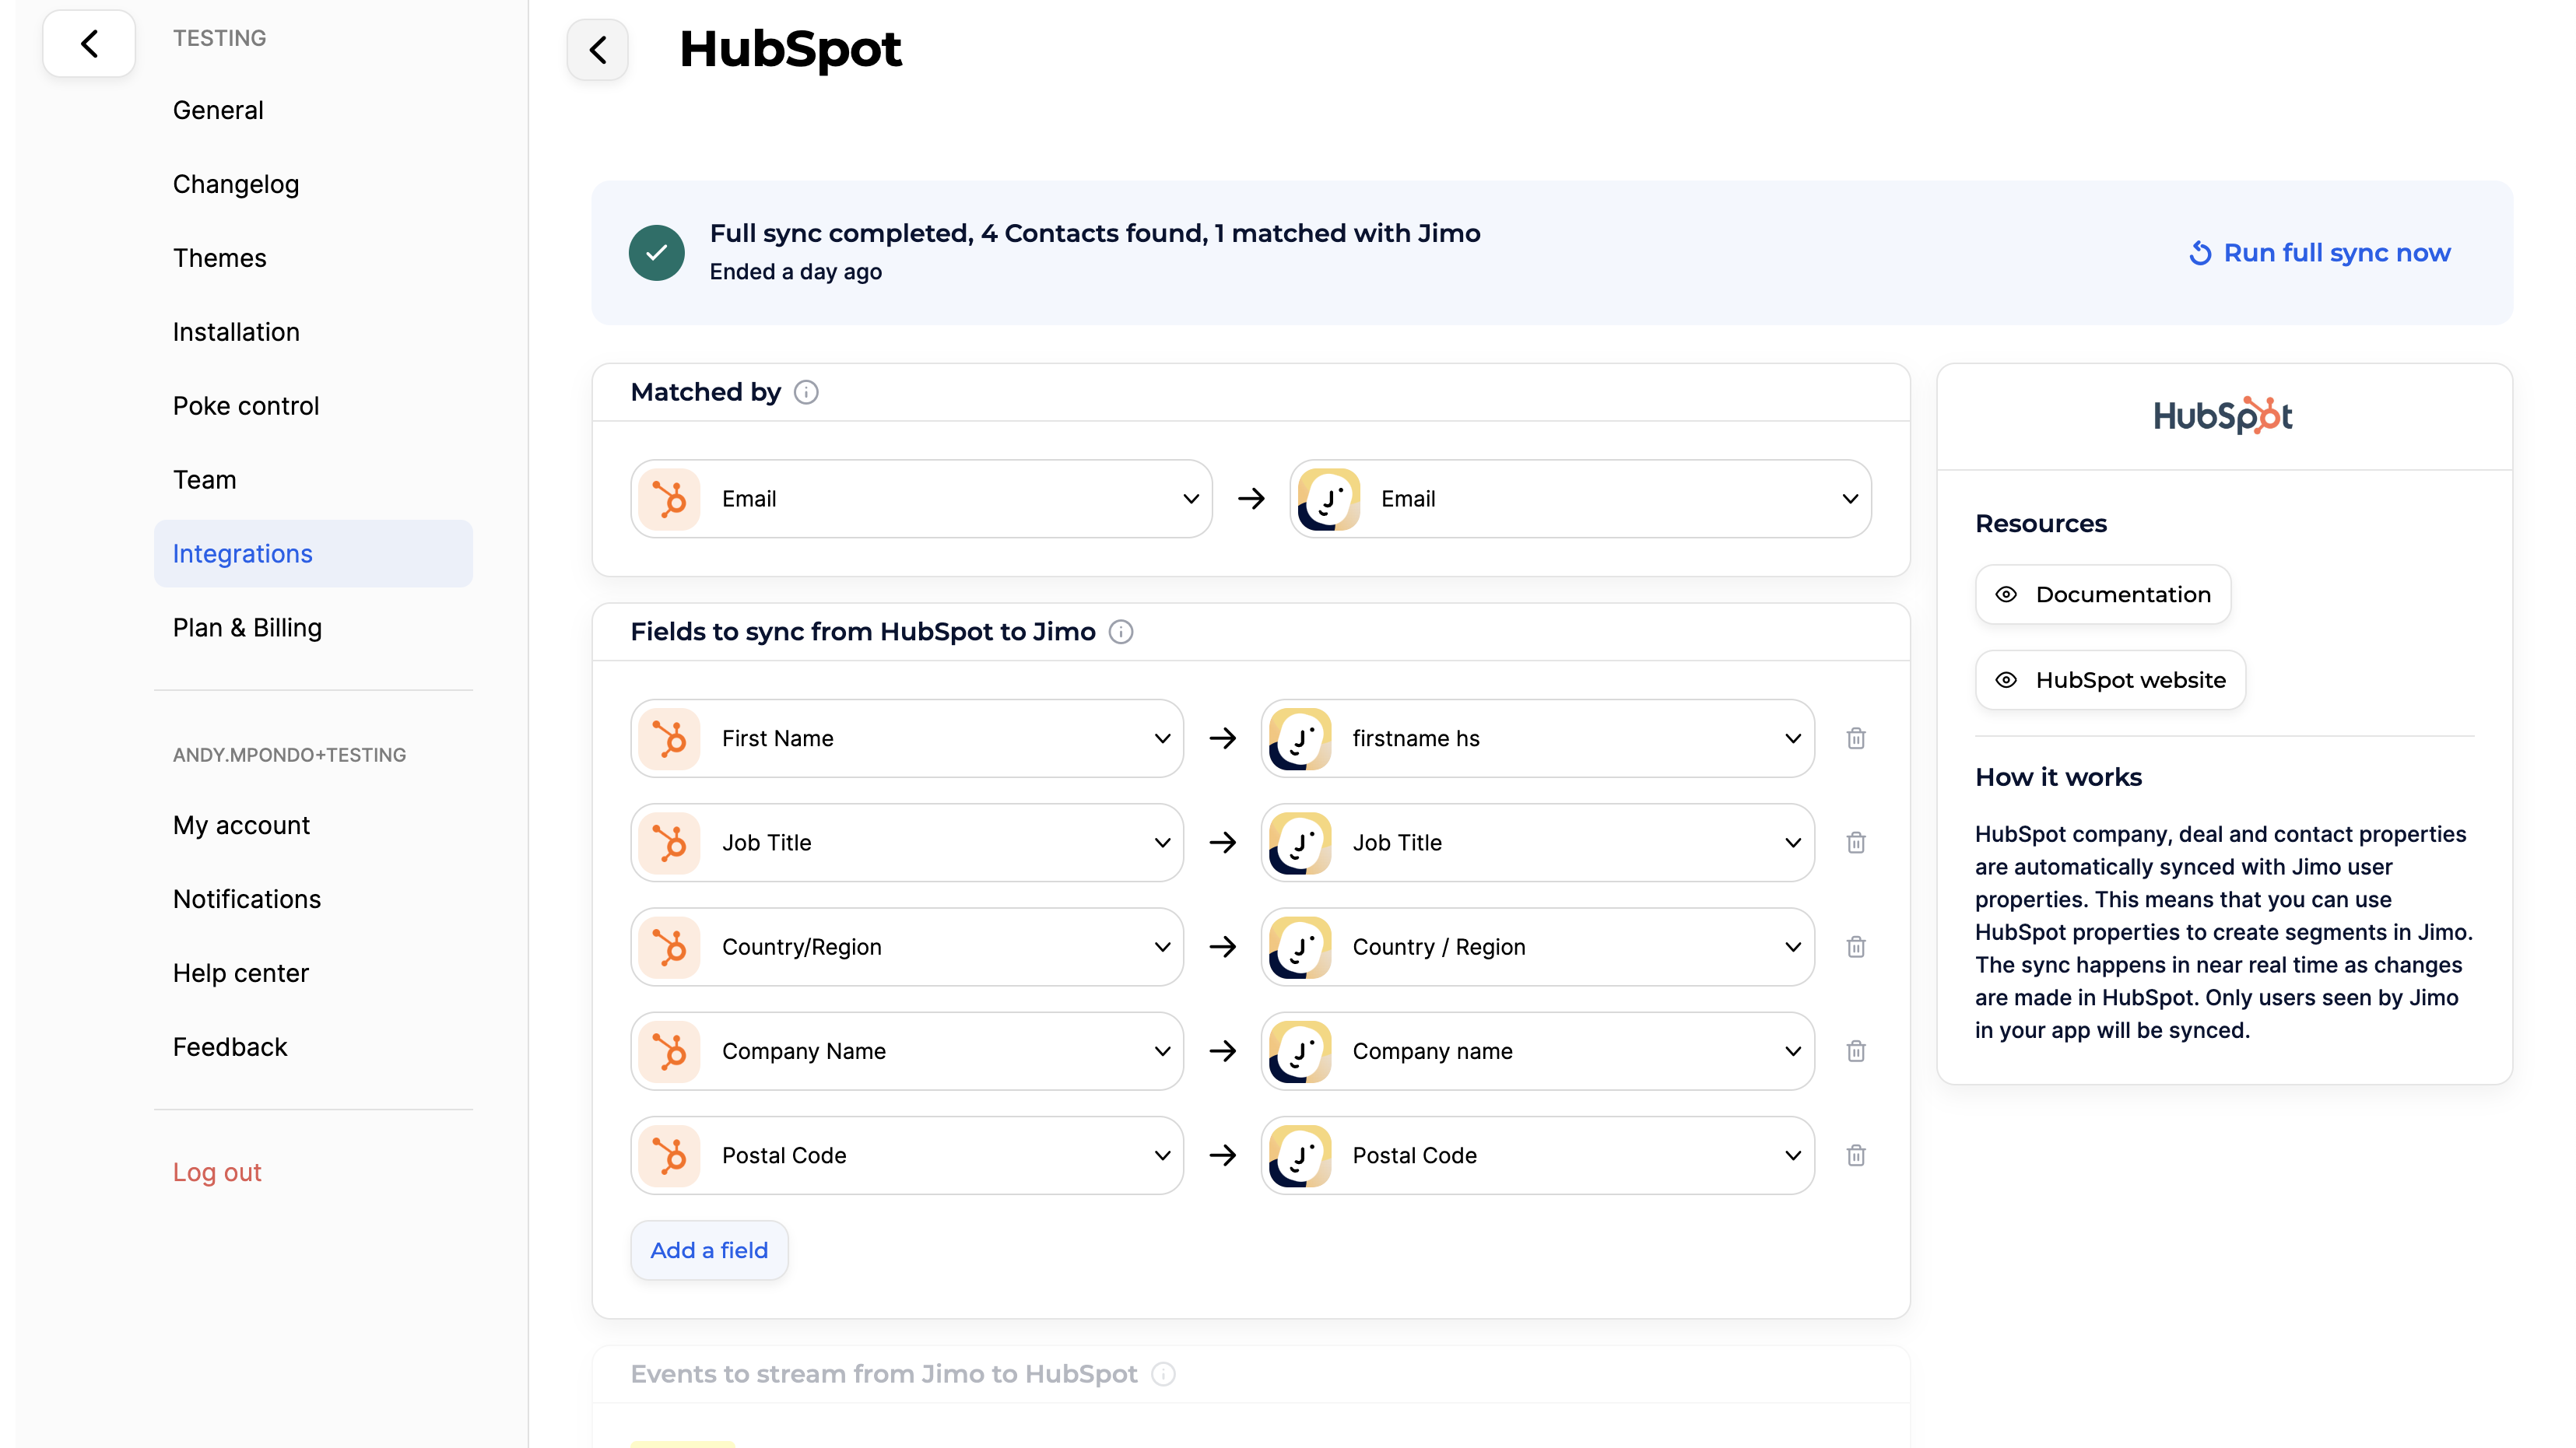The image size is (2576, 1448).
Task: Trash the Country/Region field mapping
Action: click(1856, 946)
